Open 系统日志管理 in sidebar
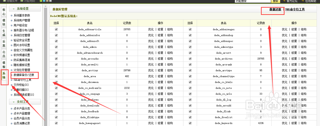The image size is (320, 126). [x=22, y=35]
